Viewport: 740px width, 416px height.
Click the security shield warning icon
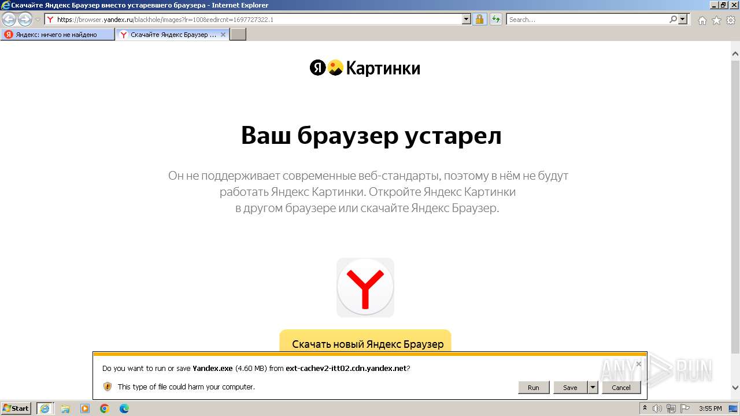click(x=108, y=387)
